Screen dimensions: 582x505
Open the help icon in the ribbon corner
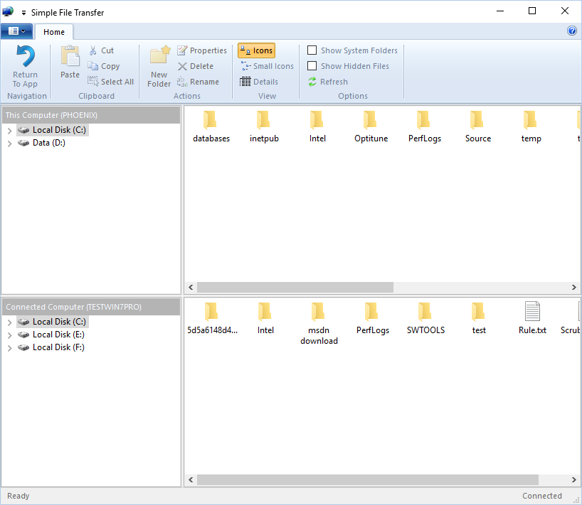[571, 31]
